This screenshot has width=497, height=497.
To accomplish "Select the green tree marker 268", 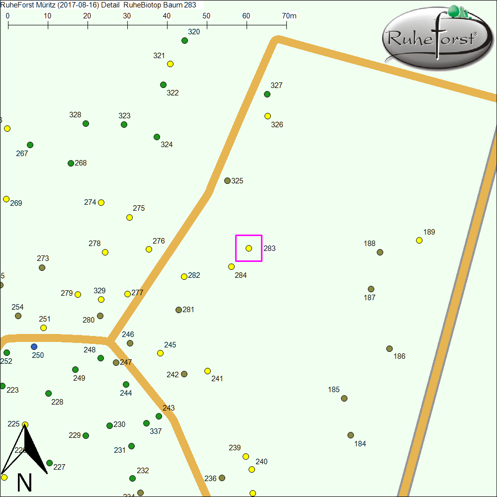I will coord(71,164).
